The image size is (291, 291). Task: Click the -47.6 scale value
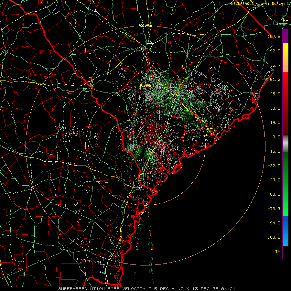point(274,180)
